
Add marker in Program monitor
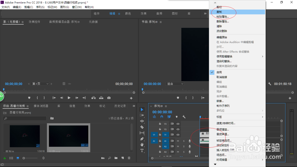tap(178, 98)
